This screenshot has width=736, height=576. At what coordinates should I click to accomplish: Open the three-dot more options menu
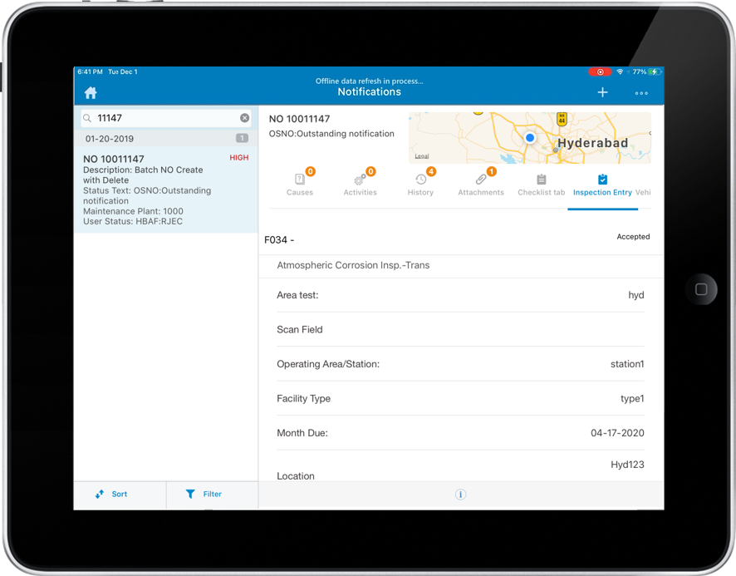coord(641,93)
